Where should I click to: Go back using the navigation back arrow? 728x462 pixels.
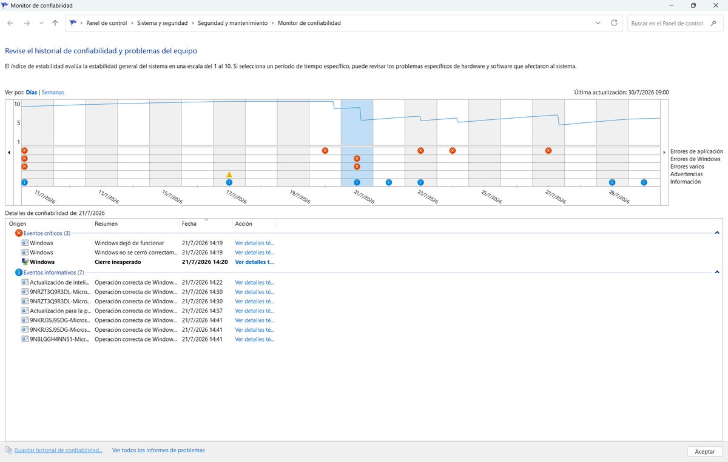pos(10,23)
